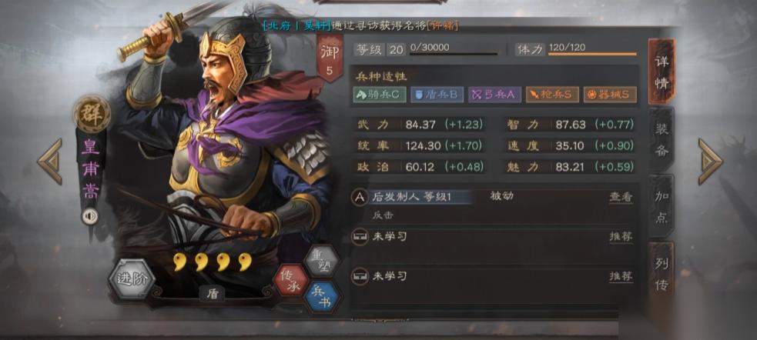Click 推荐 on first unlearned skill slot
This screenshot has width=757, height=340.
(621, 237)
